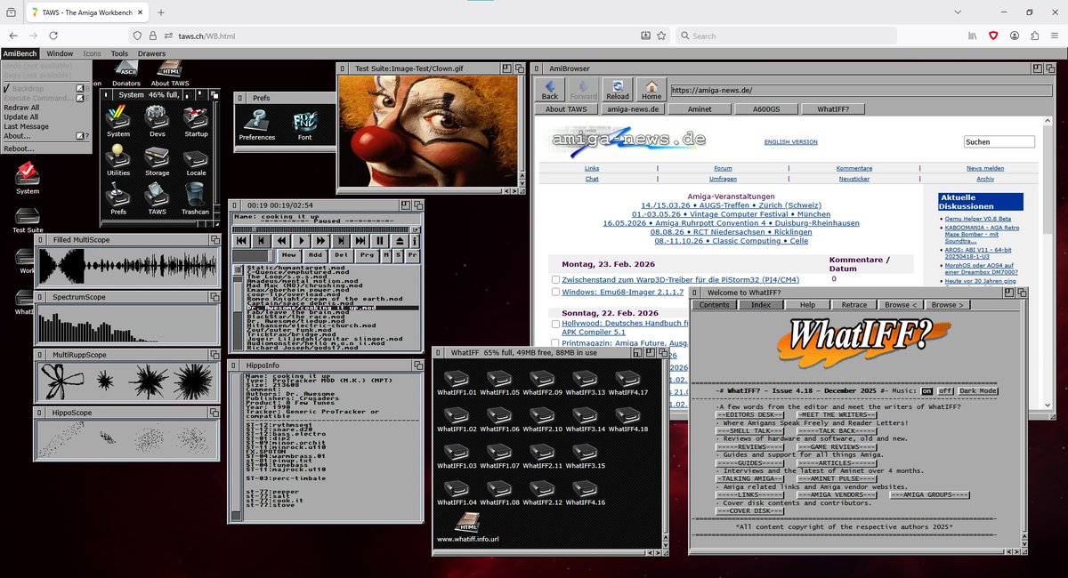Open the About TAWS HTML desktop icon
The height and width of the screenshot is (578, 1068).
point(170,75)
